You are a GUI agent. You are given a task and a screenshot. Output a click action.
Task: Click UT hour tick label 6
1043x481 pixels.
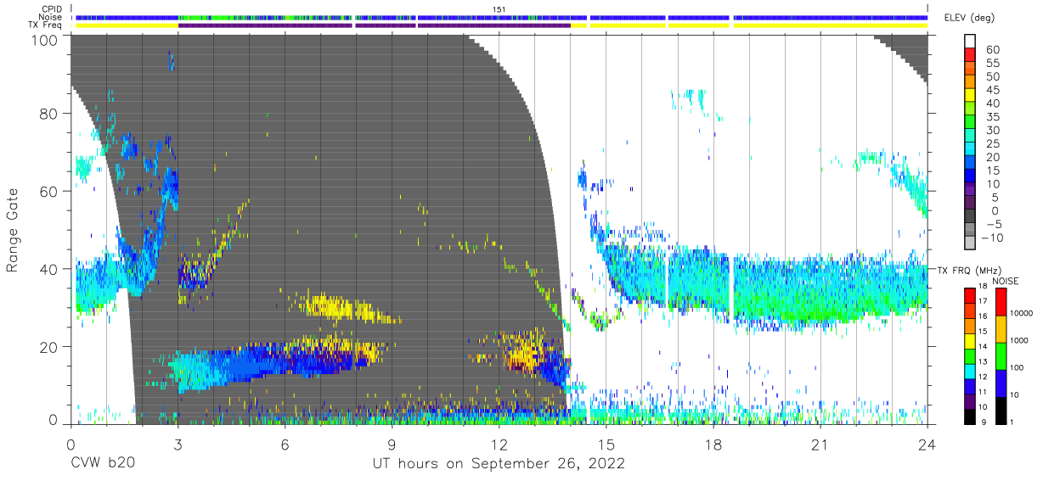(x=285, y=445)
